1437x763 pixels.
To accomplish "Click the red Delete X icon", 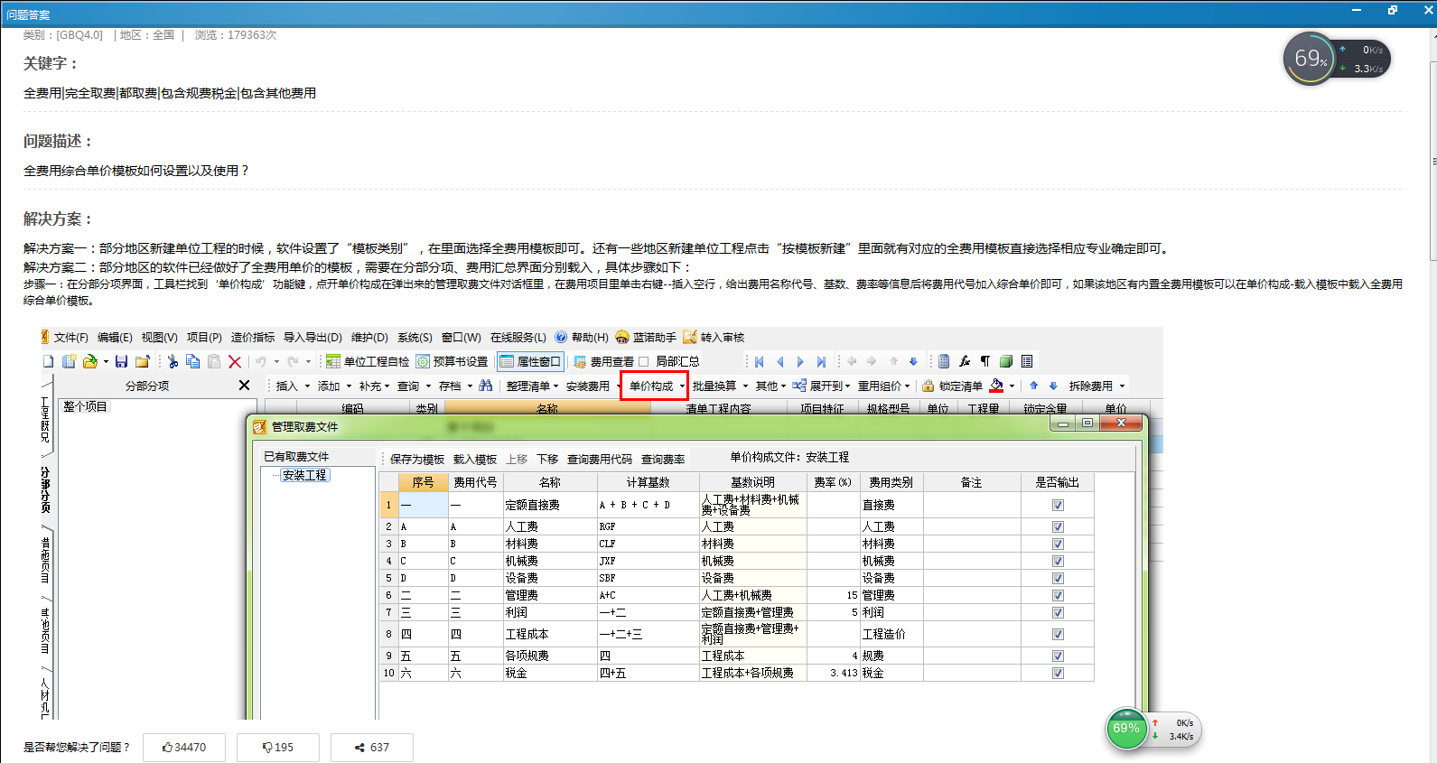I will (235, 361).
